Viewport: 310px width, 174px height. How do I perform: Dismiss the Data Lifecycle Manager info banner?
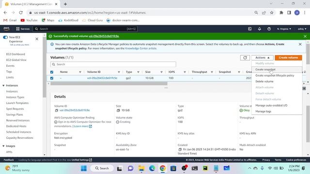(300, 44)
